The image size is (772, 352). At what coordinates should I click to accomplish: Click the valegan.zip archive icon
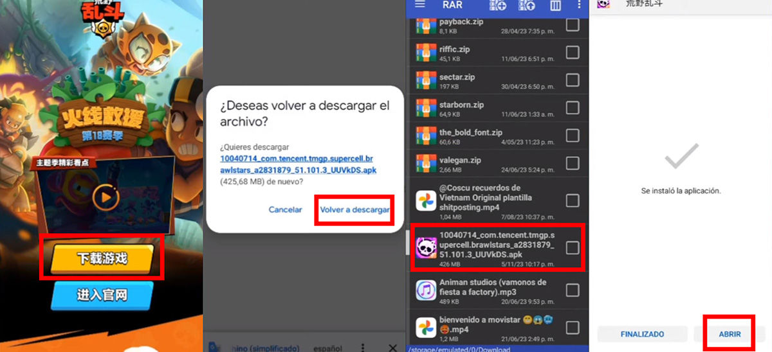tap(426, 164)
